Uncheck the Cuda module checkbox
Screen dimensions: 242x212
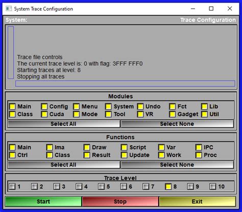[x=44, y=114]
